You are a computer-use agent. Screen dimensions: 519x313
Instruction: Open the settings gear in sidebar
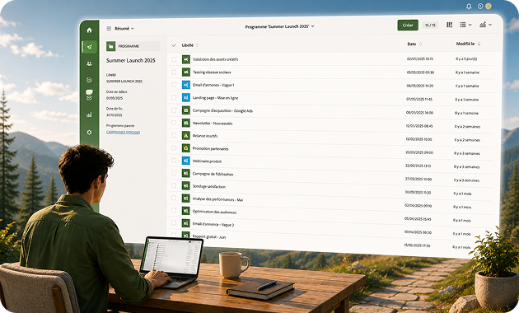(89, 133)
